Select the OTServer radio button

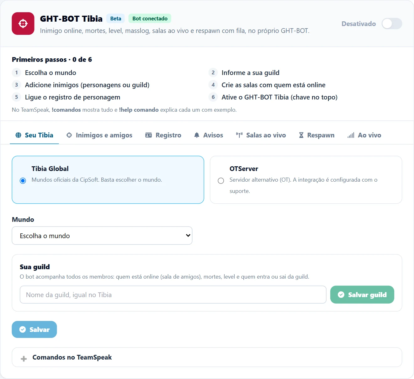click(x=221, y=181)
